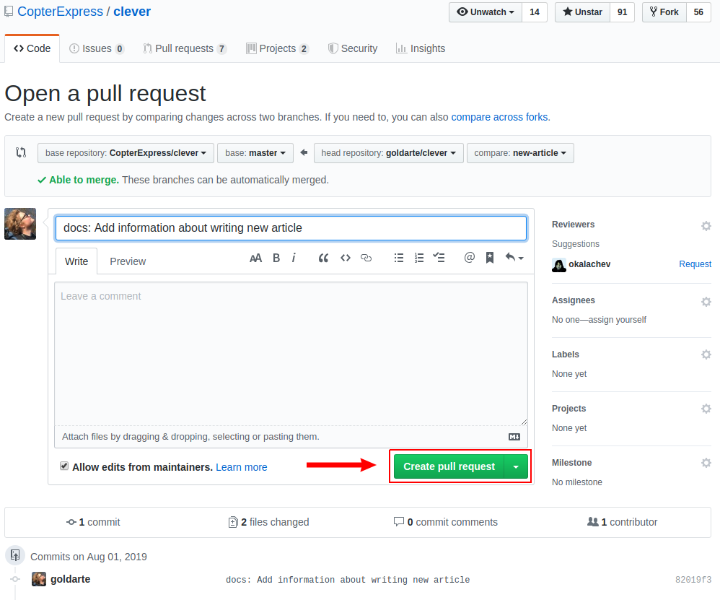Open the Markdown help icon below the editor
Viewport: 720px width, 600px height.
(x=514, y=436)
